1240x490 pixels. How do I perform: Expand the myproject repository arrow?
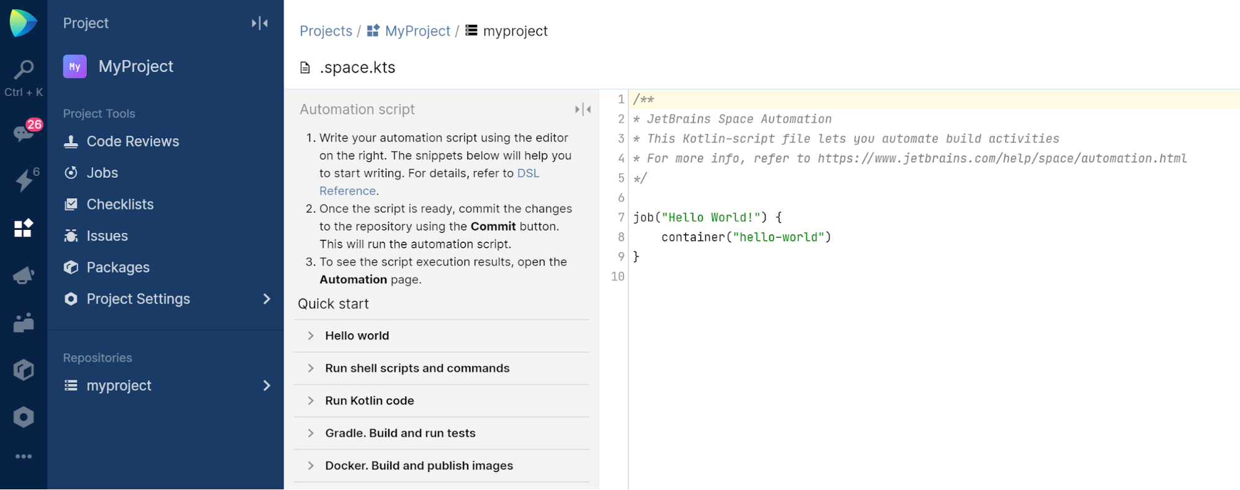coord(267,386)
